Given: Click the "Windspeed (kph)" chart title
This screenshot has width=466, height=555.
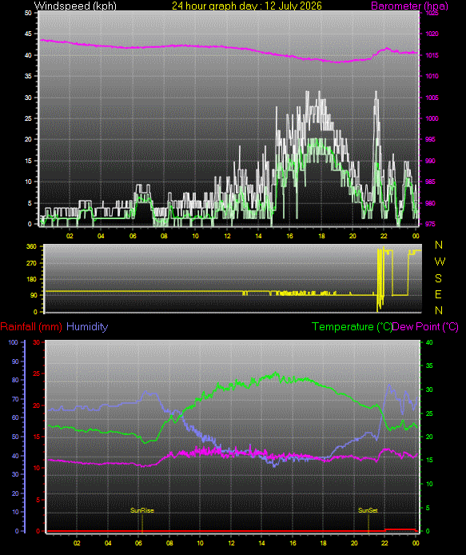Looking at the screenshot, I should (x=75, y=6).
